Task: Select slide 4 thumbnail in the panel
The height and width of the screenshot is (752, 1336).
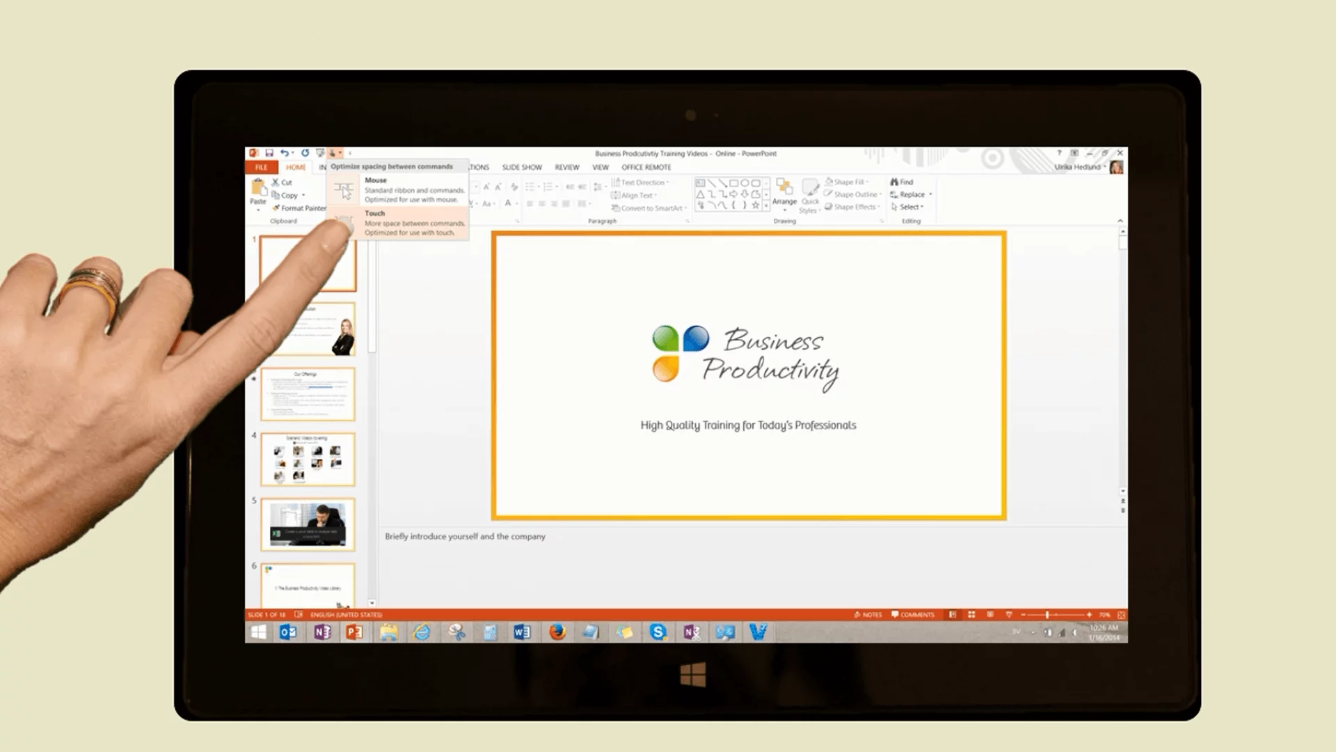Action: tap(308, 459)
